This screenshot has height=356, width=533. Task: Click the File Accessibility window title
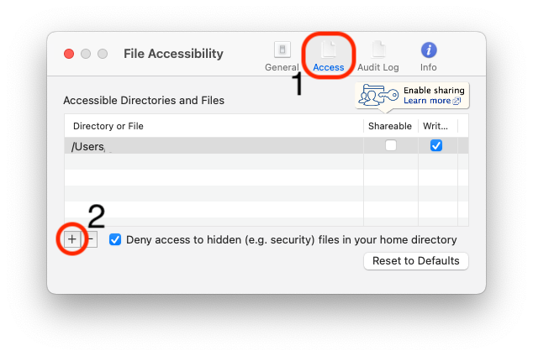point(173,54)
